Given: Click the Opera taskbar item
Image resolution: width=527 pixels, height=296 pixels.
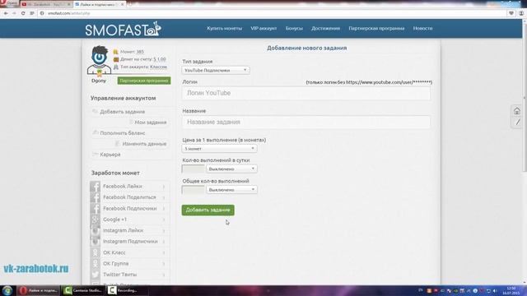Looking at the screenshot, I should pyautogui.click(x=39, y=290).
